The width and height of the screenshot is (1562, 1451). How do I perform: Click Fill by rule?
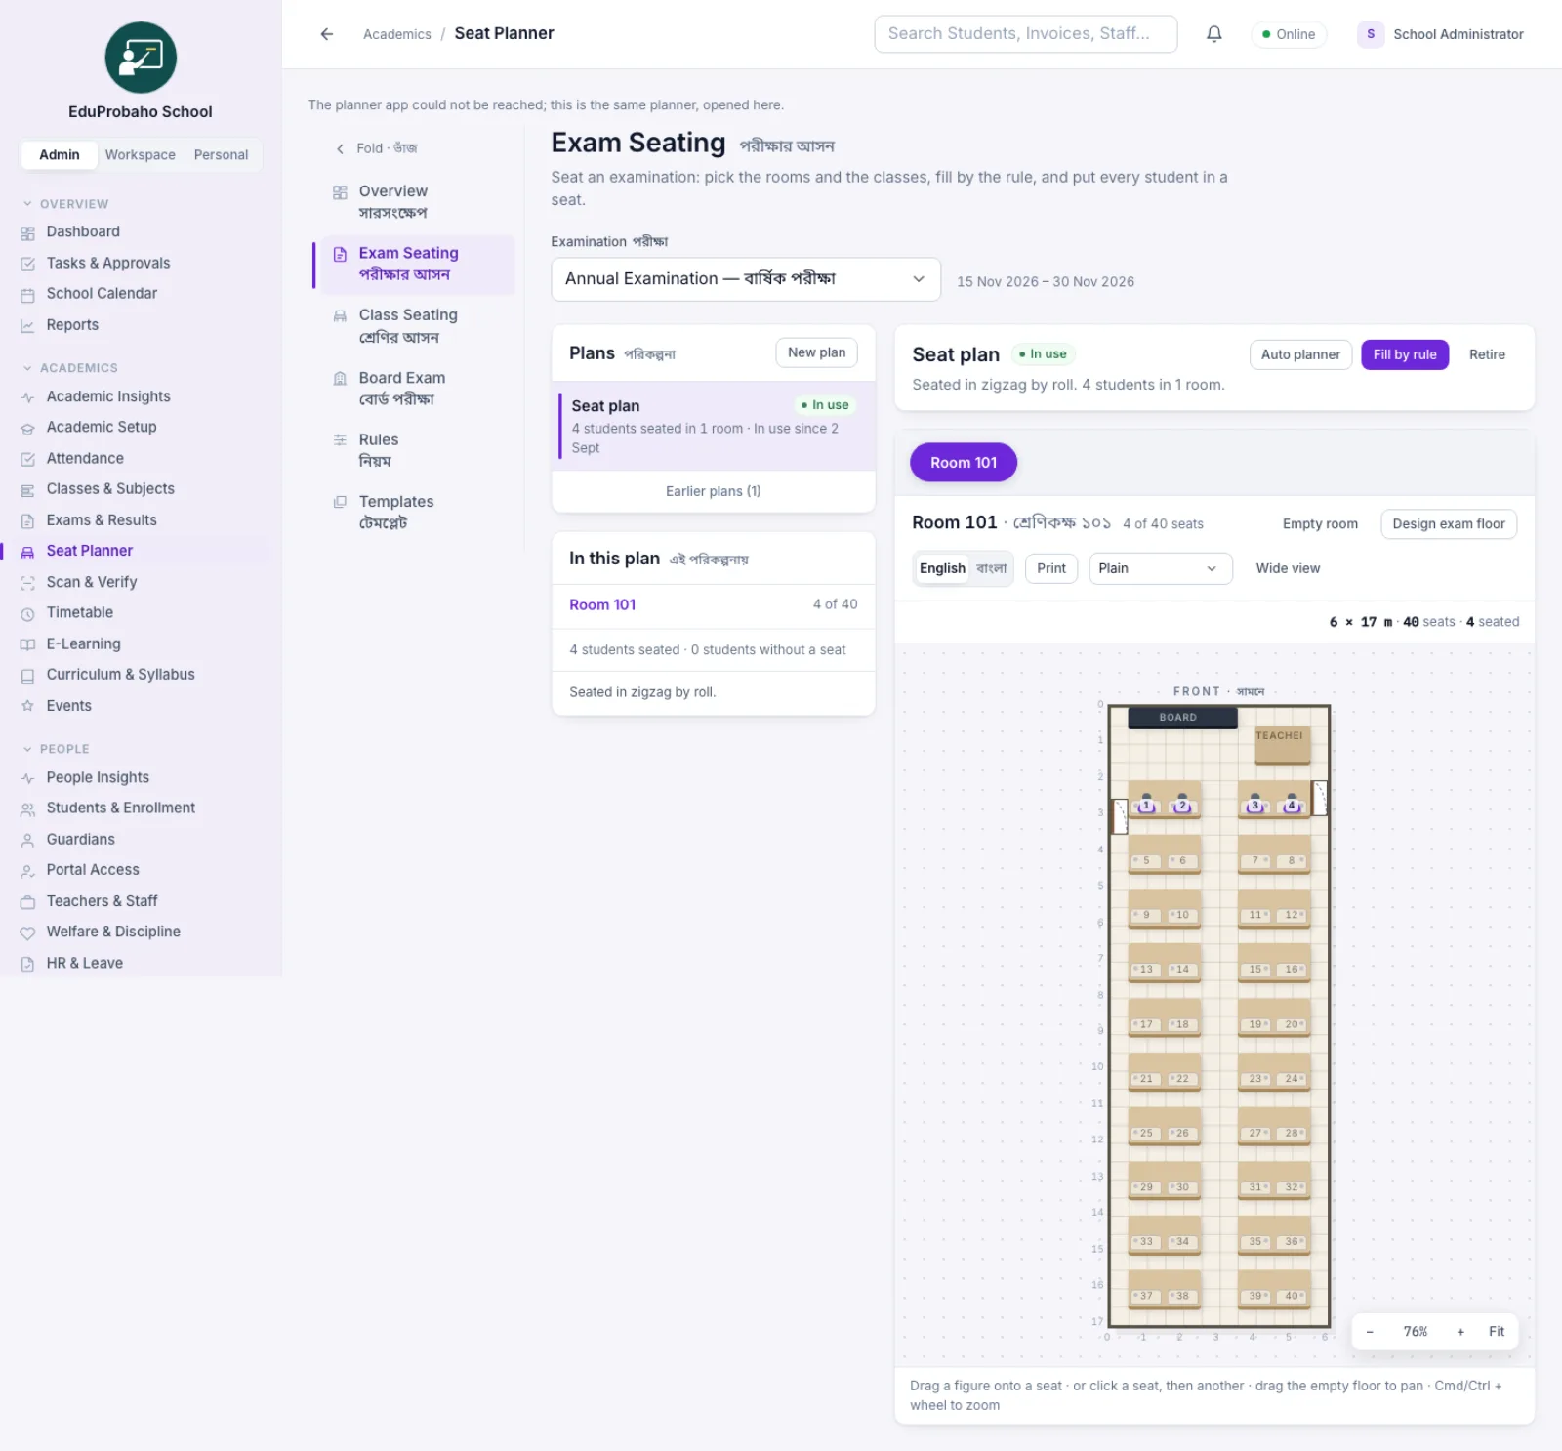(x=1404, y=354)
